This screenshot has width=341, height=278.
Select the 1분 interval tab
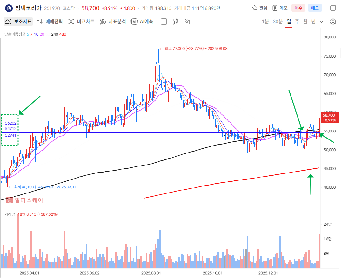click(265, 22)
